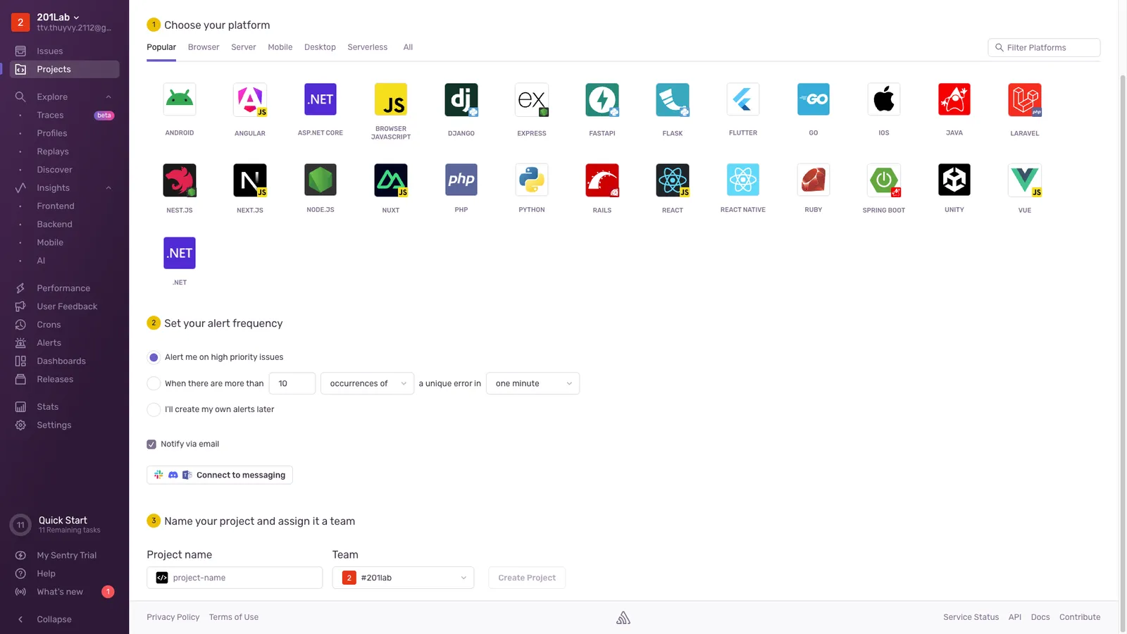
Task: Select the Node.js platform icon
Action: click(320, 180)
